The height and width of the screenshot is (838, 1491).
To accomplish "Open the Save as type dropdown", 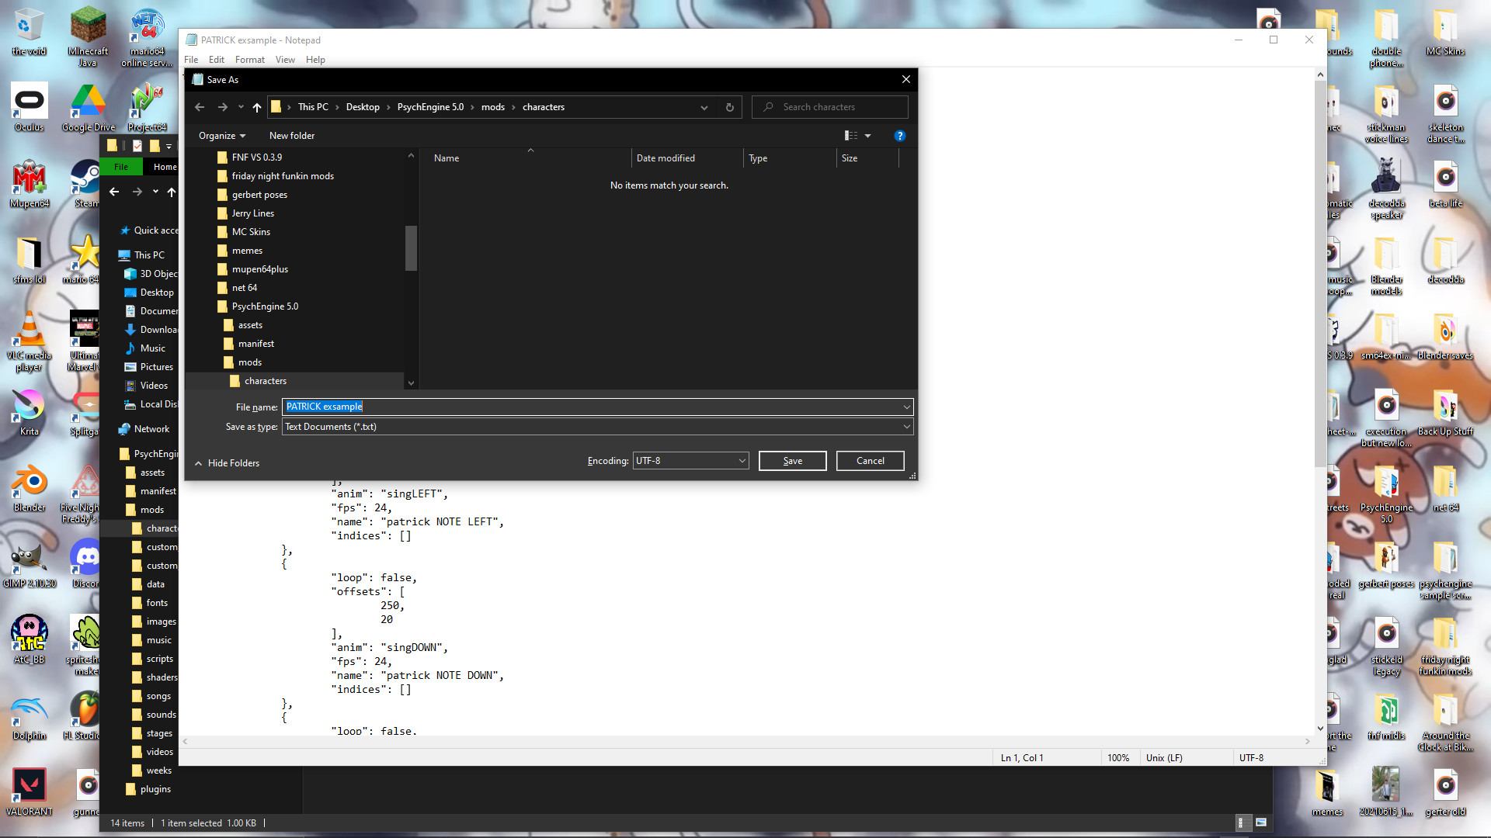I will click(x=905, y=427).
